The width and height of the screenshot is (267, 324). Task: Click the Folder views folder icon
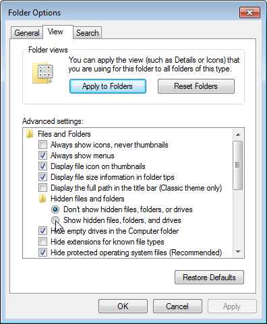(x=42, y=73)
